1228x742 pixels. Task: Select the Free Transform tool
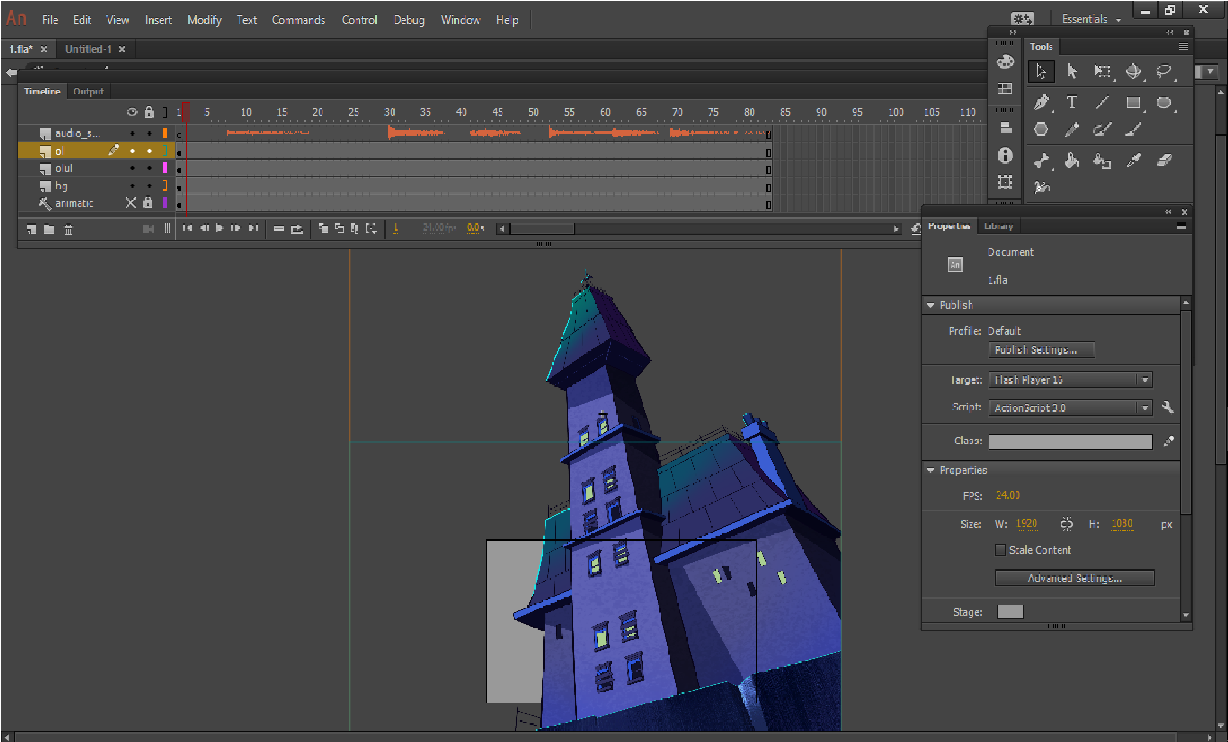tap(1102, 72)
